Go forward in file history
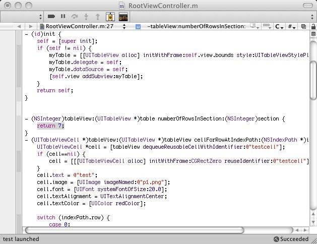 coord(31,26)
